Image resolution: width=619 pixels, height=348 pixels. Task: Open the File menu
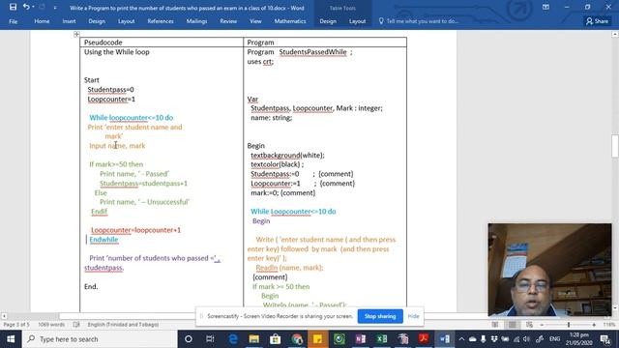coord(13,21)
